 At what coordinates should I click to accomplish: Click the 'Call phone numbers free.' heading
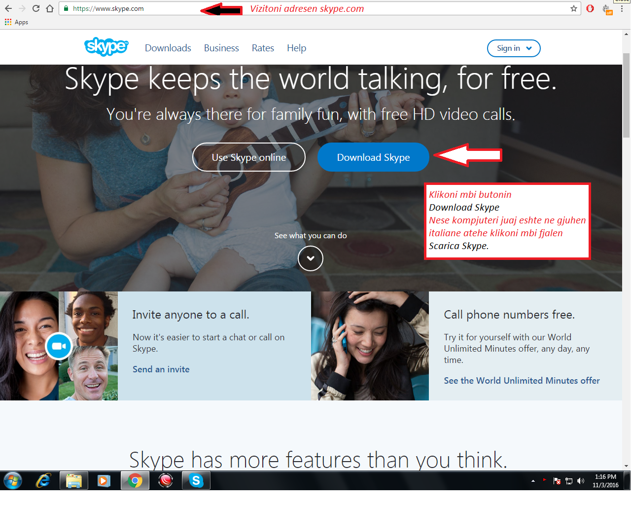click(x=509, y=315)
